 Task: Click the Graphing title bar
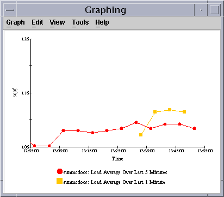click(x=105, y=10)
